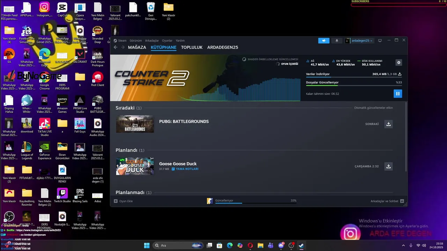Open the Arkadaşlar menu
Screen dimensions: 447x251
[x=152, y=41]
